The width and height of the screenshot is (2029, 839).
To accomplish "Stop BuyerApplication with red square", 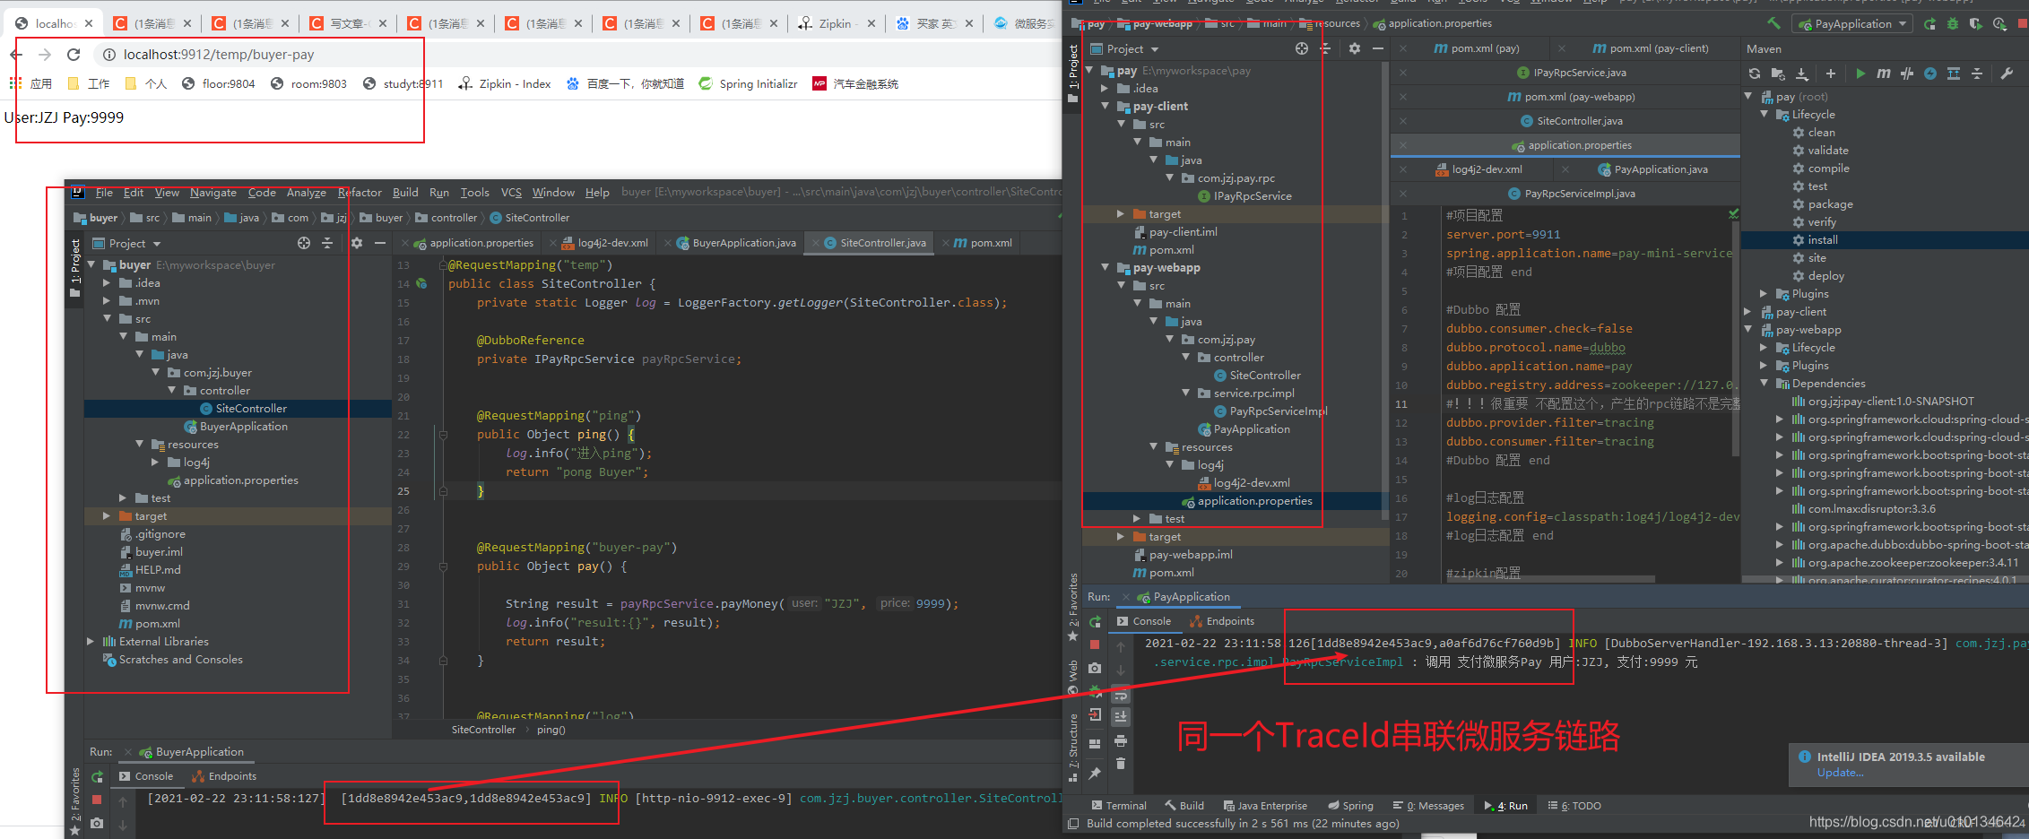I will click(98, 800).
